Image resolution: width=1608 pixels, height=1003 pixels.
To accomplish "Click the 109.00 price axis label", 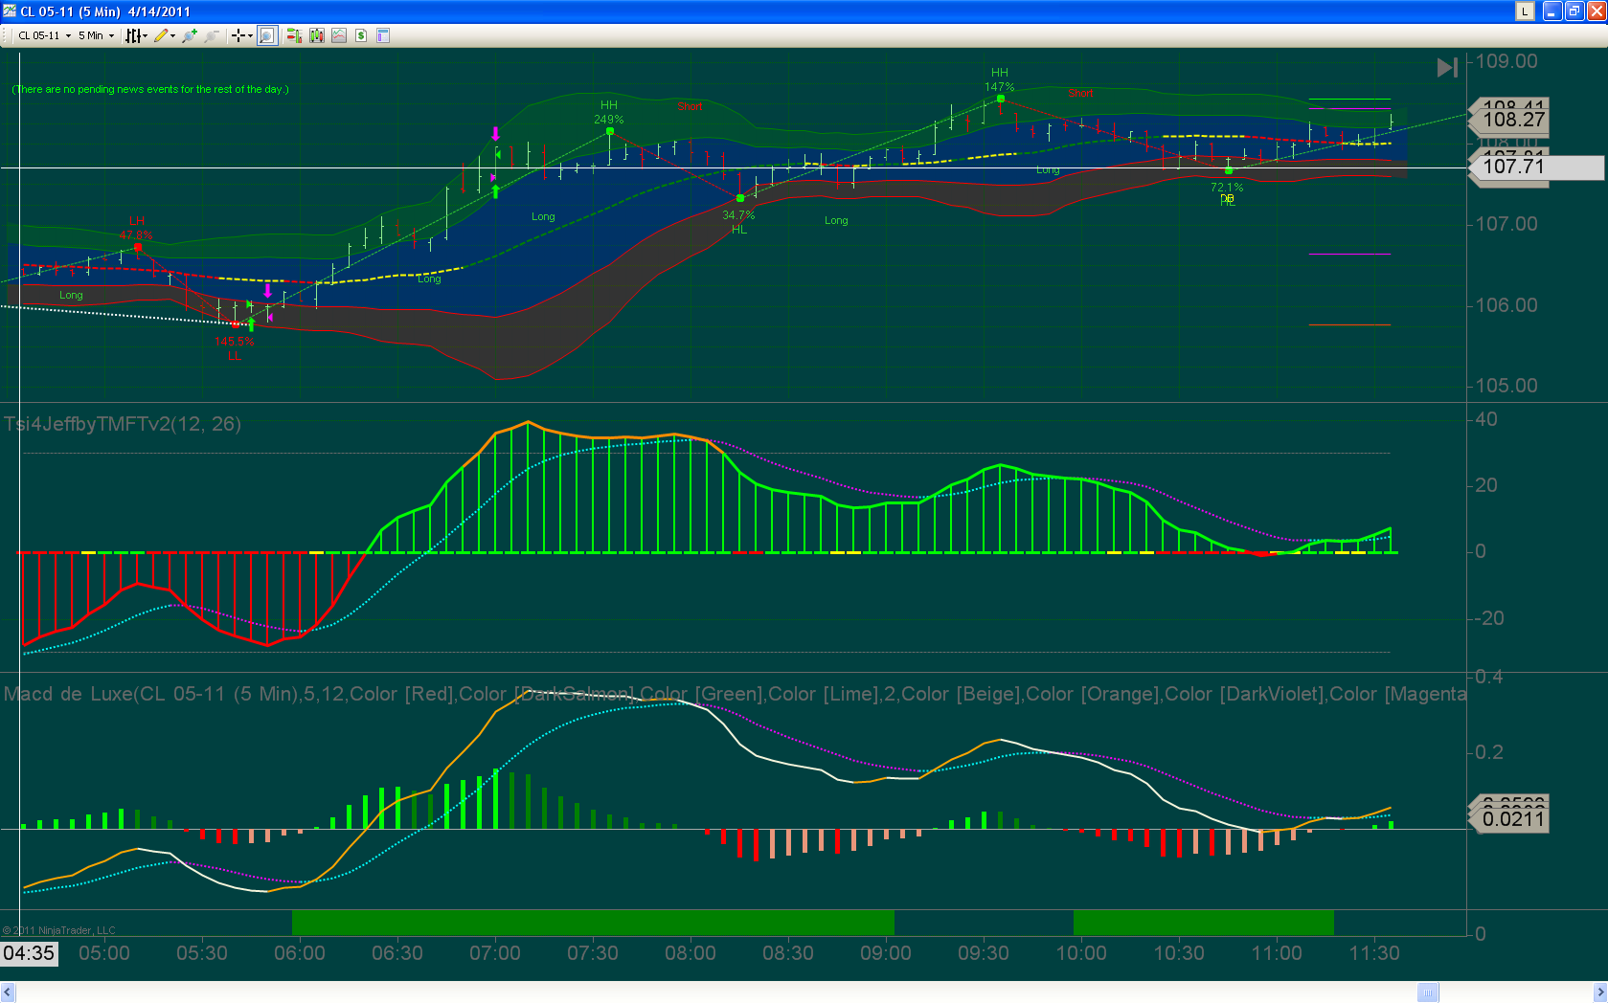I will point(1506,61).
